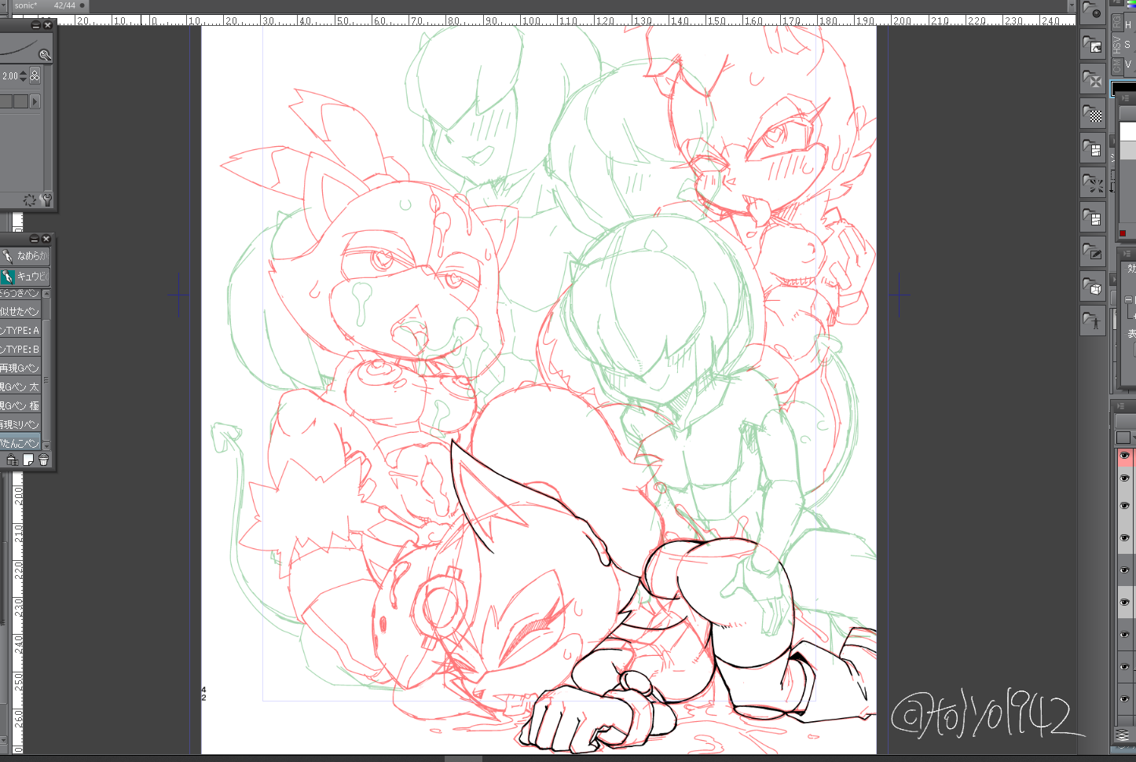The width and height of the screenshot is (1136, 762).
Task: Select the 再現ミリペン sub tool
Action: 20,425
